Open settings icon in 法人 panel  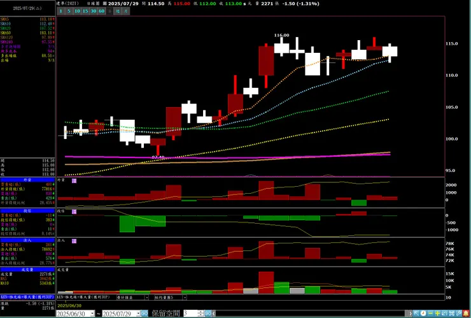[74, 241]
